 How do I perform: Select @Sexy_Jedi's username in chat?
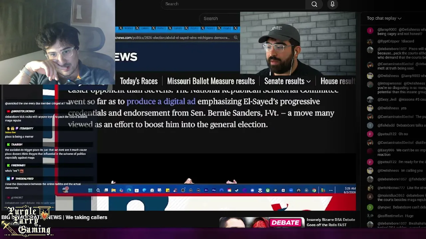pos(388,100)
